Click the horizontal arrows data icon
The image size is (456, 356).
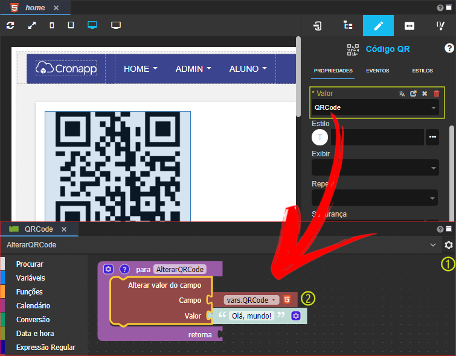point(409,26)
